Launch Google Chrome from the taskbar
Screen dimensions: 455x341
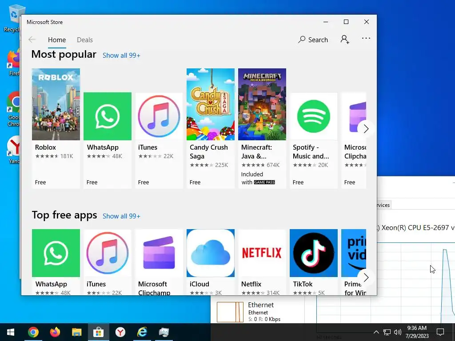tap(33, 332)
